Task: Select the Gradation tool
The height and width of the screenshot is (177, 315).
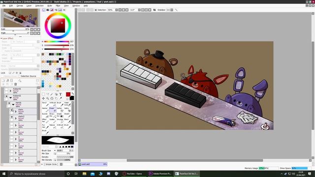Action: (60, 115)
